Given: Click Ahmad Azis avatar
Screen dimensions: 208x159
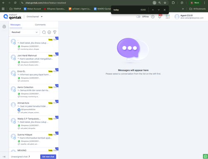Looking at the screenshot, I should click(x=13, y=105).
